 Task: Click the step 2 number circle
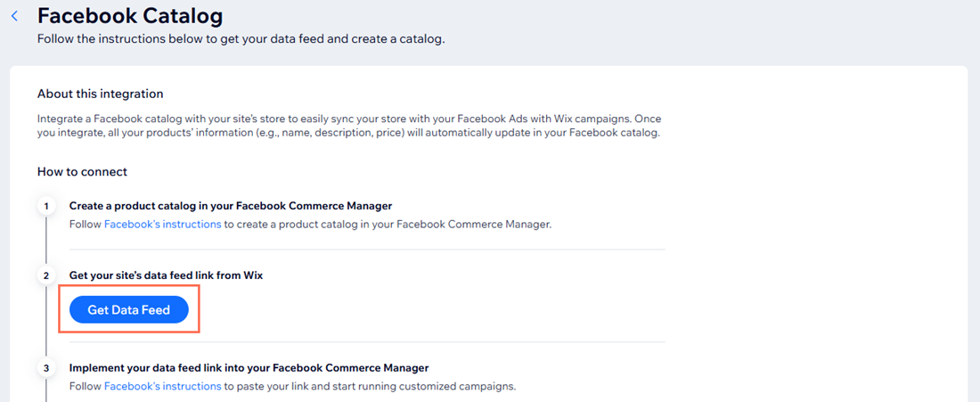[45, 275]
